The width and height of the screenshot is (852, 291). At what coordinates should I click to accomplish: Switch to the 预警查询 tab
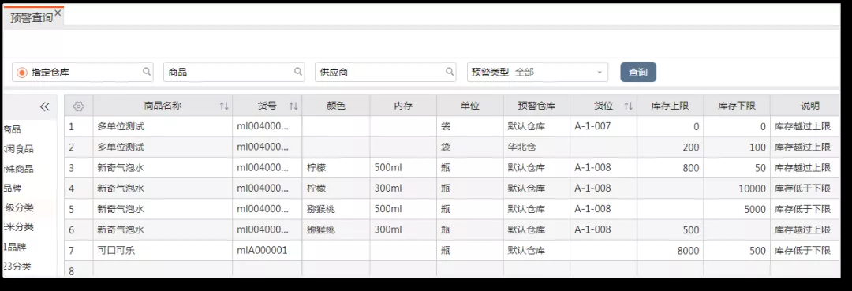pos(32,17)
